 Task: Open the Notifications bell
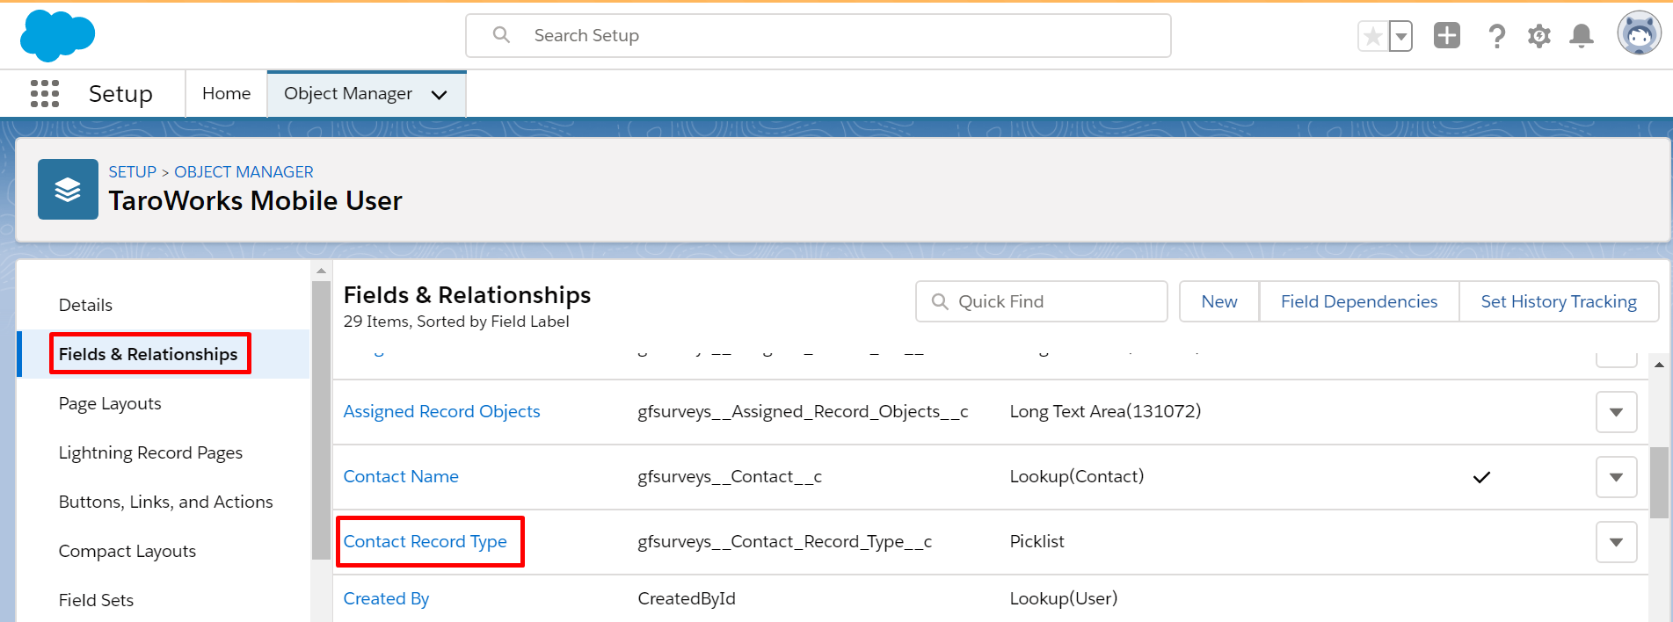(x=1581, y=36)
